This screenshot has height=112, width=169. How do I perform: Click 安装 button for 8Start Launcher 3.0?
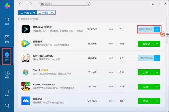[146, 87]
